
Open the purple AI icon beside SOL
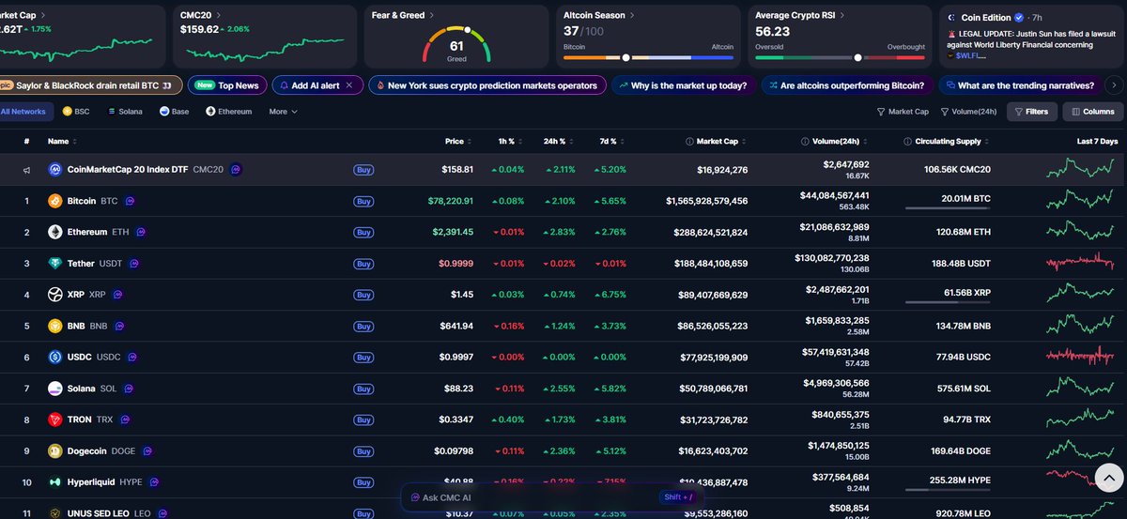129,389
